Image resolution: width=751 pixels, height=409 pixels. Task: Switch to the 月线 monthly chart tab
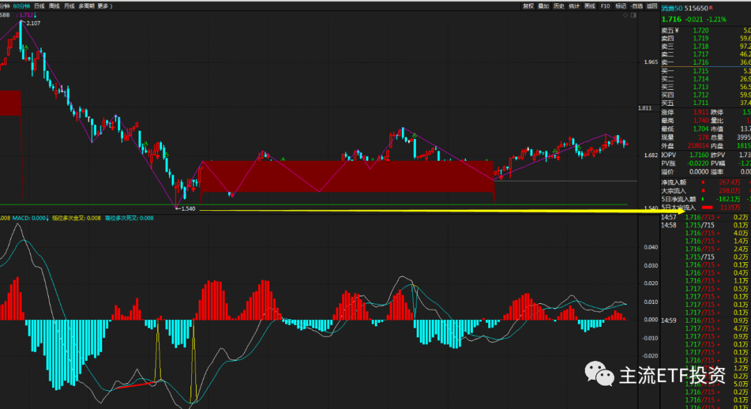tap(70, 6)
